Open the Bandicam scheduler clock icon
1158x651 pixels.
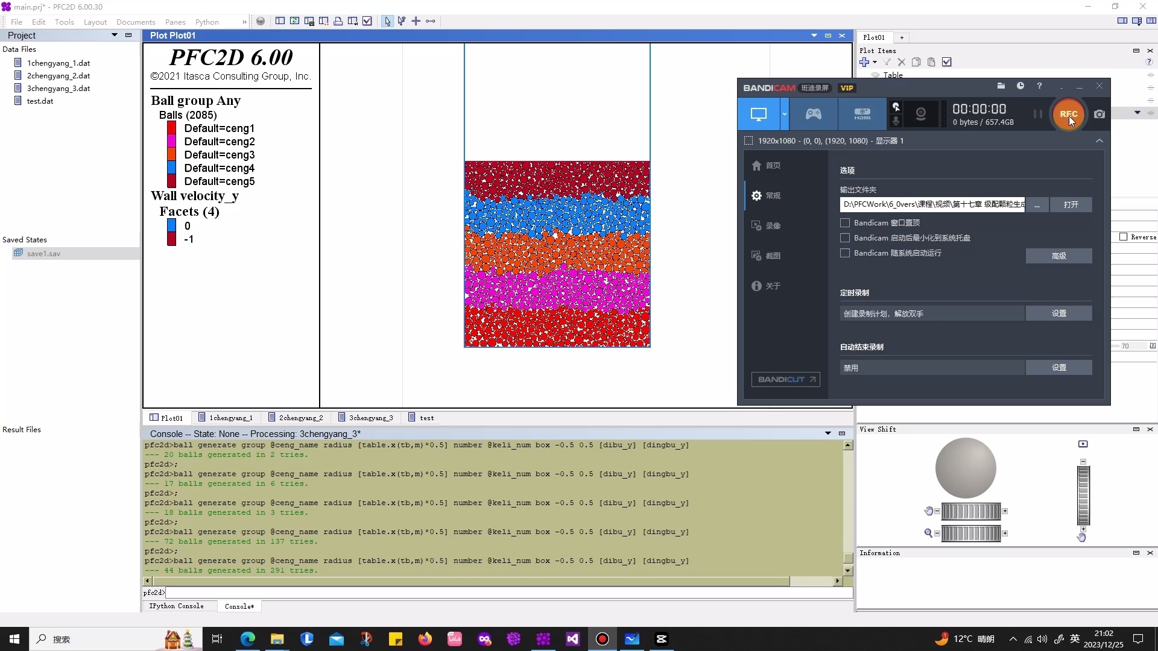[x=1020, y=86]
